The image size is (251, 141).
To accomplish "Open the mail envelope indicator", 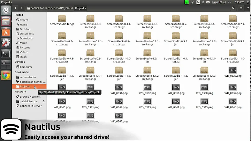I will click(208, 2).
